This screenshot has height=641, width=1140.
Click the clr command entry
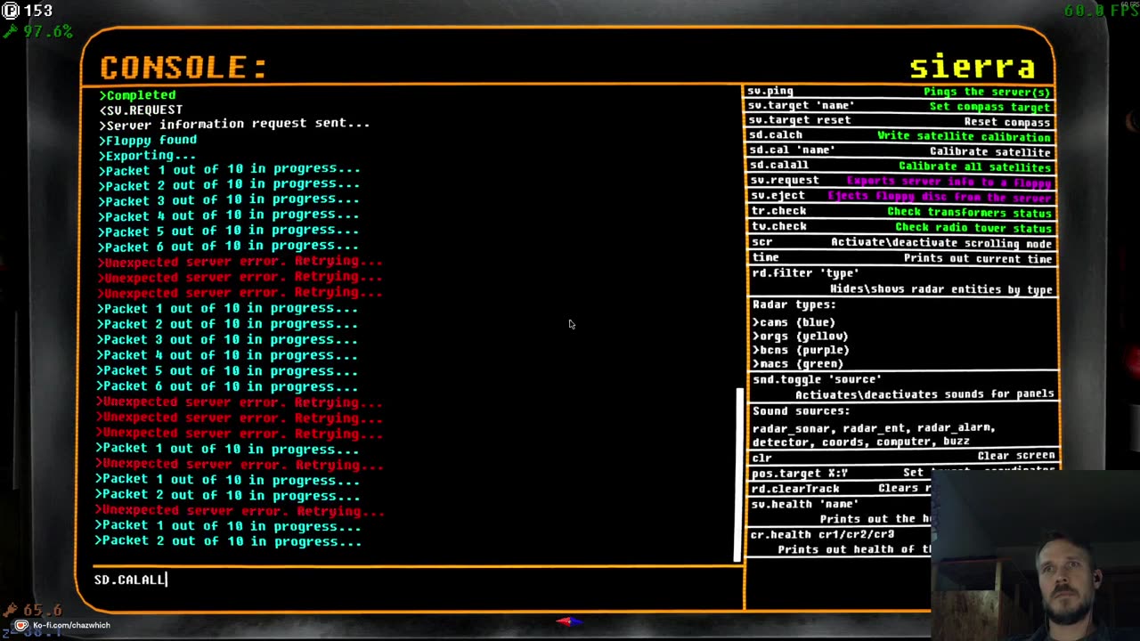(x=762, y=458)
